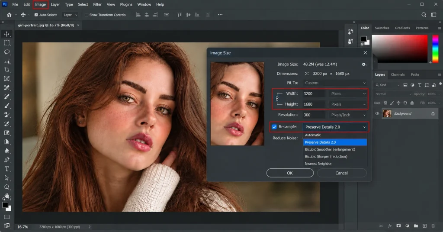Select the Frame tool
The height and width of the screenshot is (232, 443).
coord(6,79)
